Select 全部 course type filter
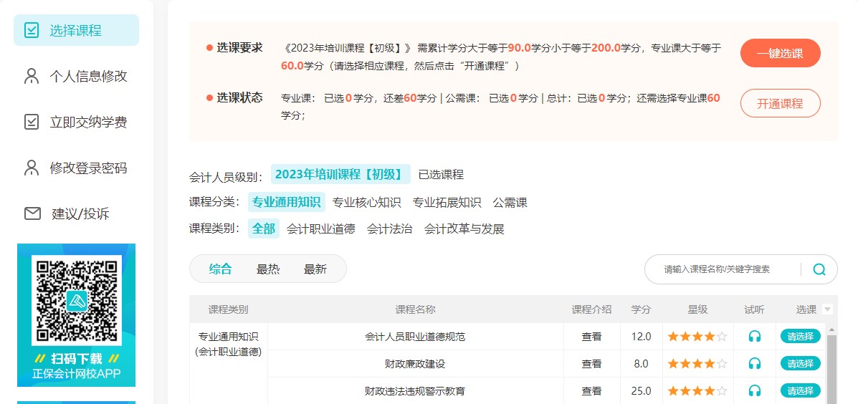The image size is (858, 404). pos(264,229)
